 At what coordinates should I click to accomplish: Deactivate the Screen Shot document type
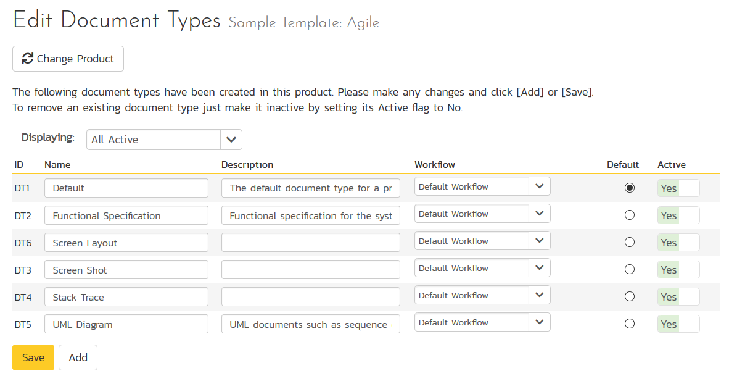coord(678,270)
